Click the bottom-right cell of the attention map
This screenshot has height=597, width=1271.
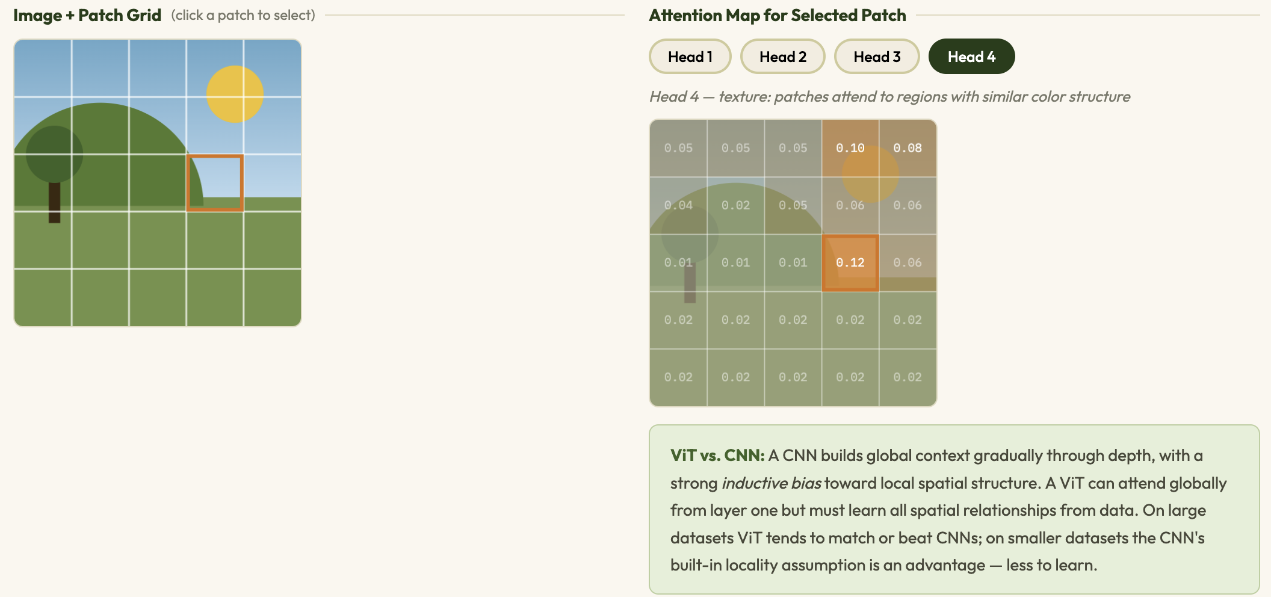point(908,377)
